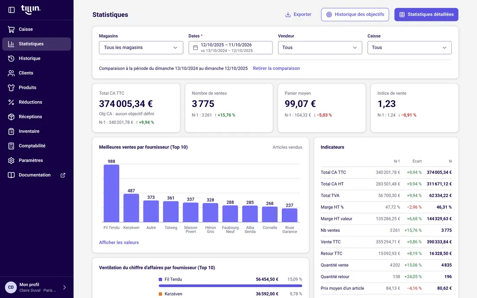Click the Réceptions box icon
This screenshot has height=298, width=477.
click(11, 117)
